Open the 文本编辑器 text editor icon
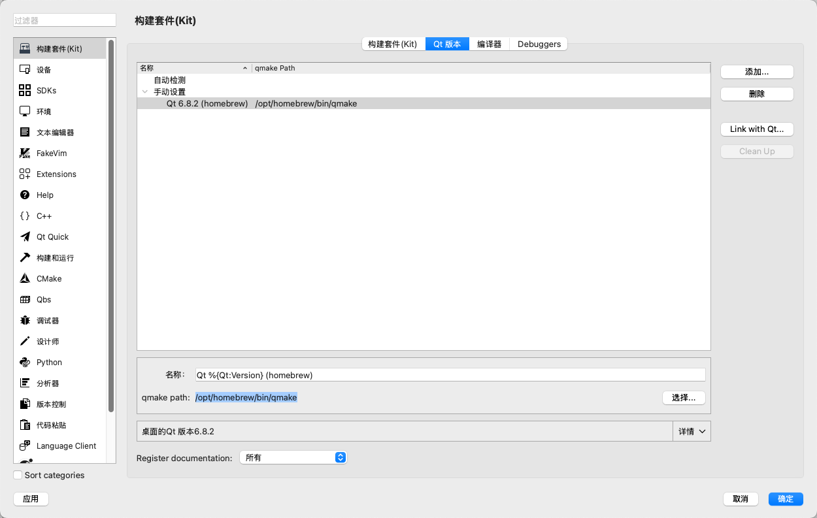817x518 pixels. (x=25, y=133)
